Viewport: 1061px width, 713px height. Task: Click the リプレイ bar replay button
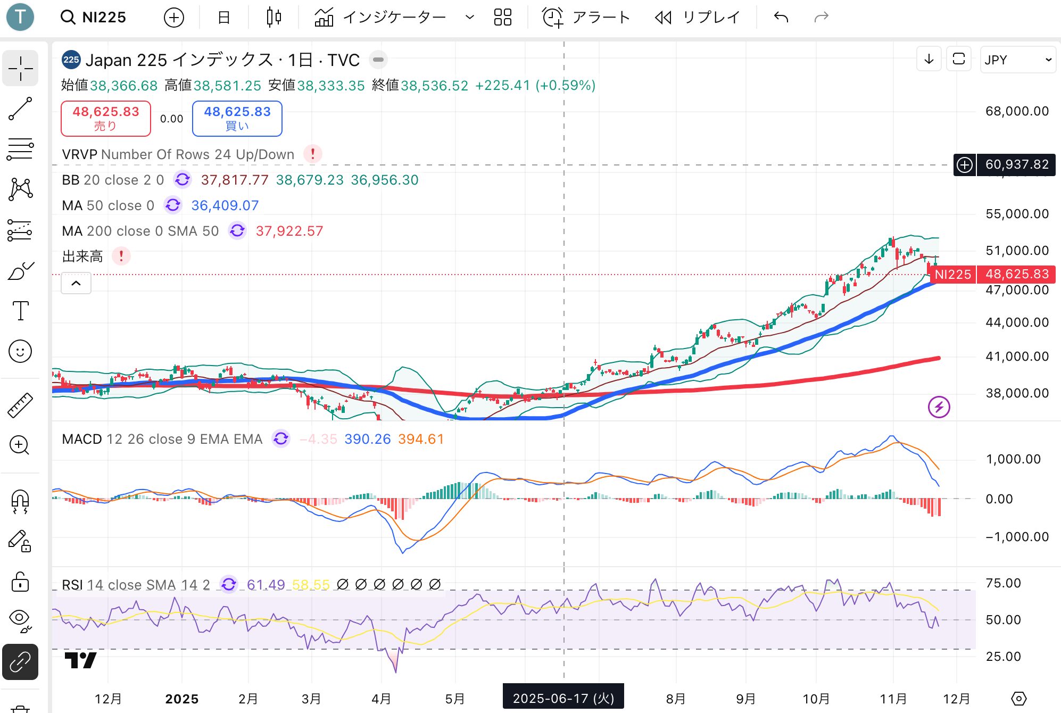pyautogui.click(x=697, y=17)
